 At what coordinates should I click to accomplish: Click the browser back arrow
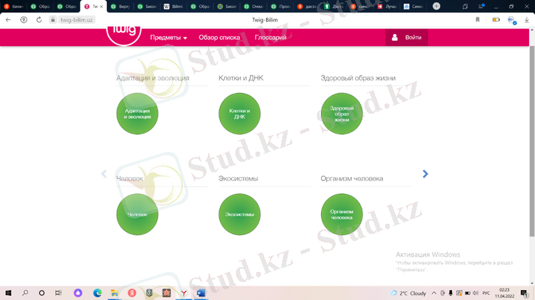click(8, 20)
